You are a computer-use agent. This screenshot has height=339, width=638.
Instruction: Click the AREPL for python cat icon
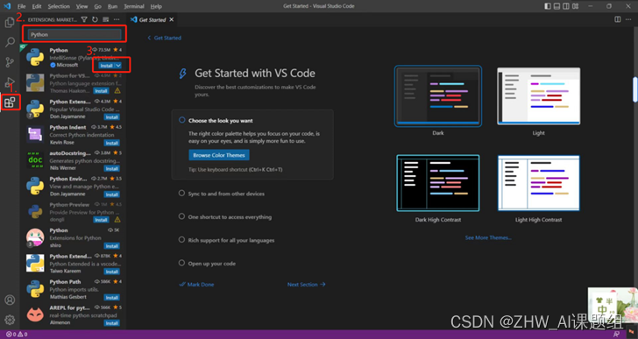(35, 314)
